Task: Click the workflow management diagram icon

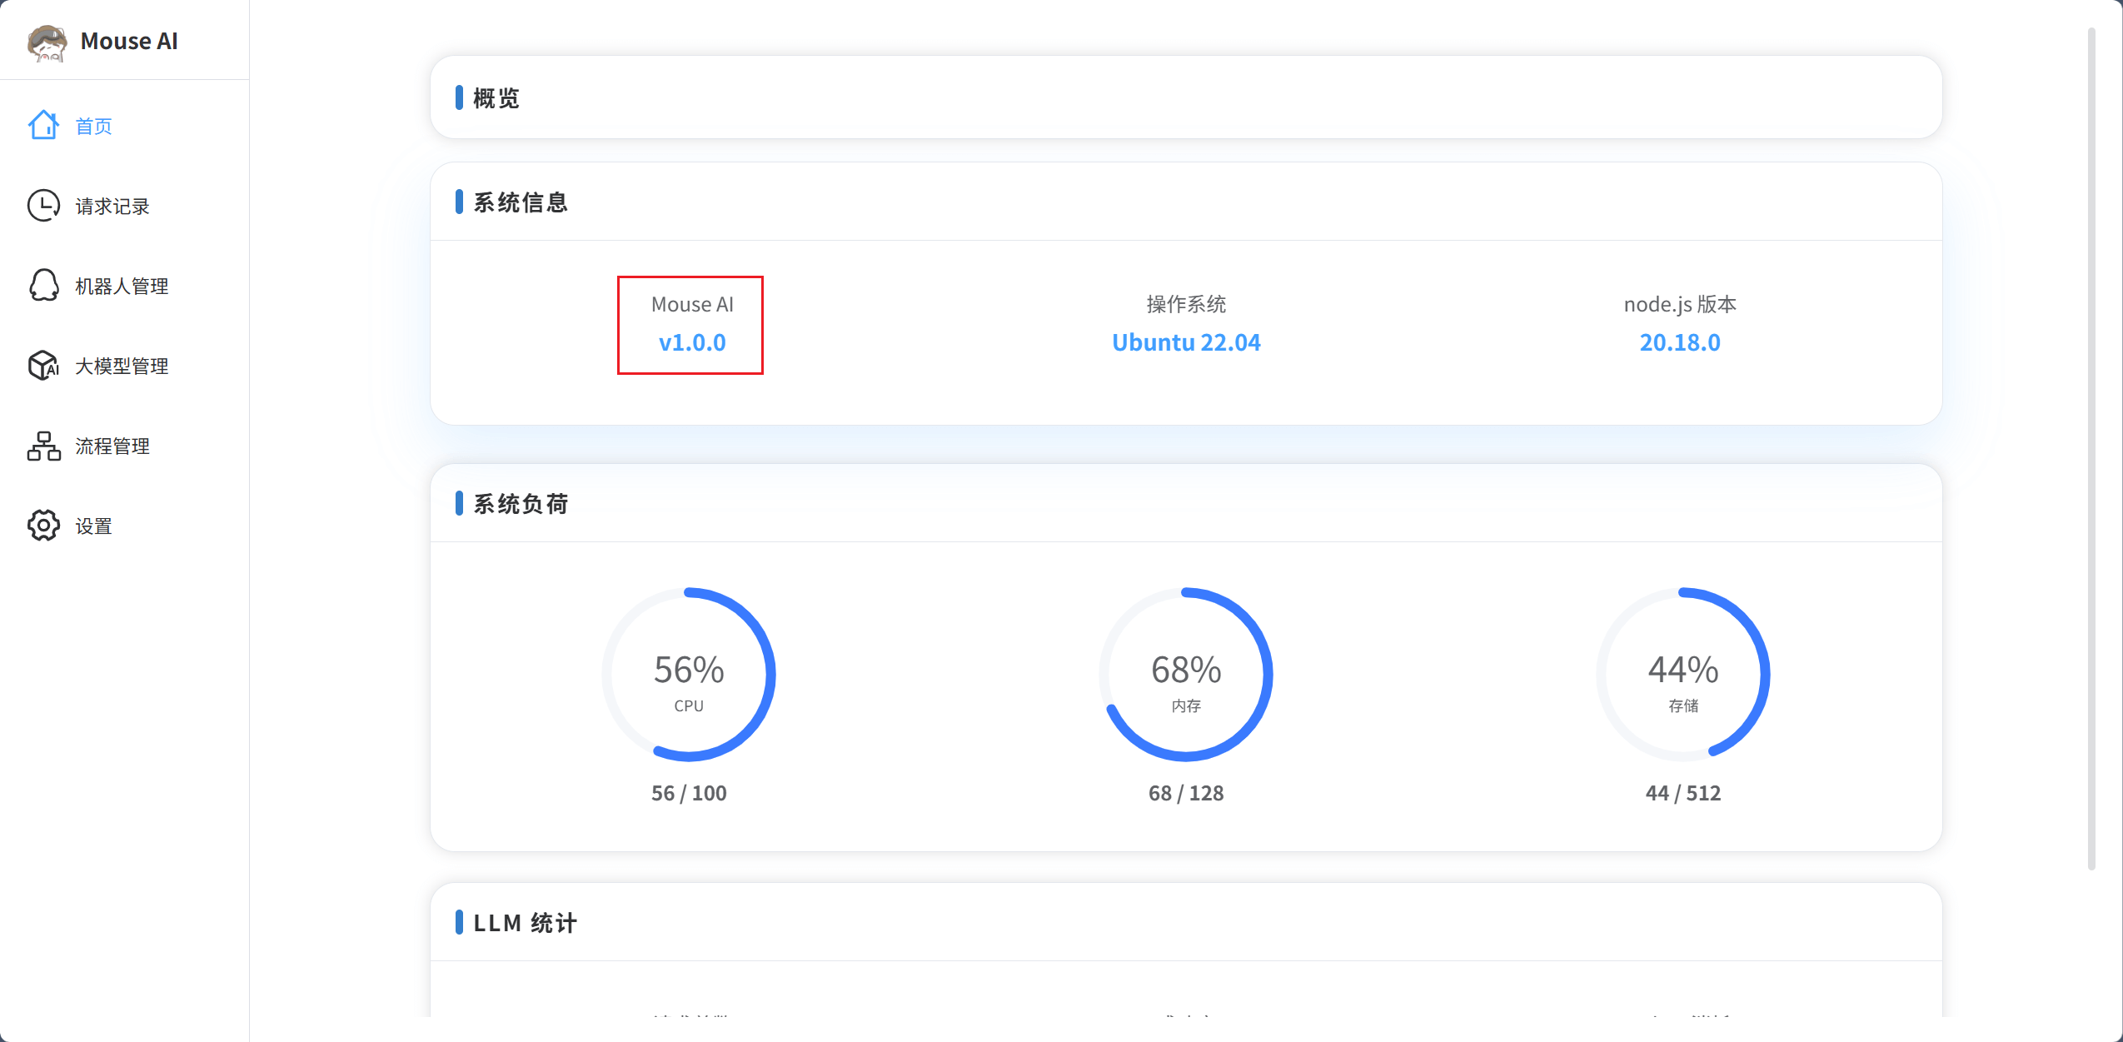Action: pyautogui.click(x=43, y=446)
